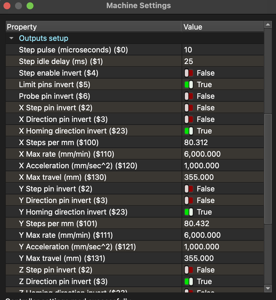Image resolution: width=276 pixels, height=300 pixels.
Task: Select X Steps per mm value field
Action: coord(222,142)
